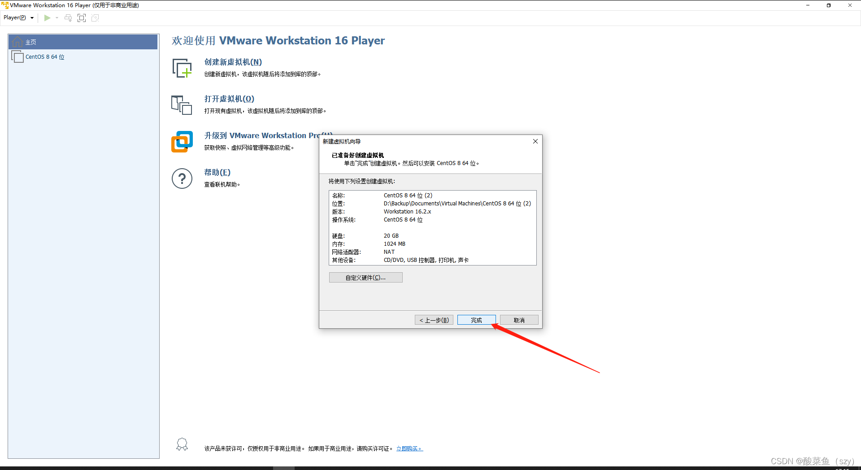The image size is (861, 470).
Task: Open the Player(P) menu
Action: pos(18,17)
